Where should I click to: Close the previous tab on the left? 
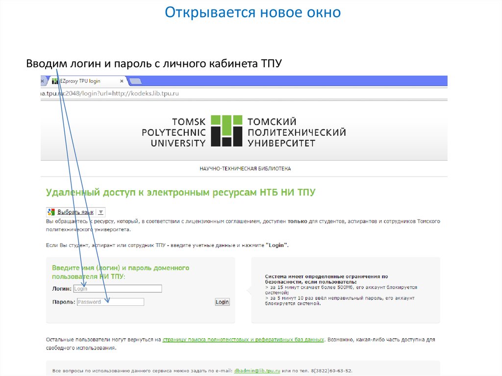click(42, 81)
